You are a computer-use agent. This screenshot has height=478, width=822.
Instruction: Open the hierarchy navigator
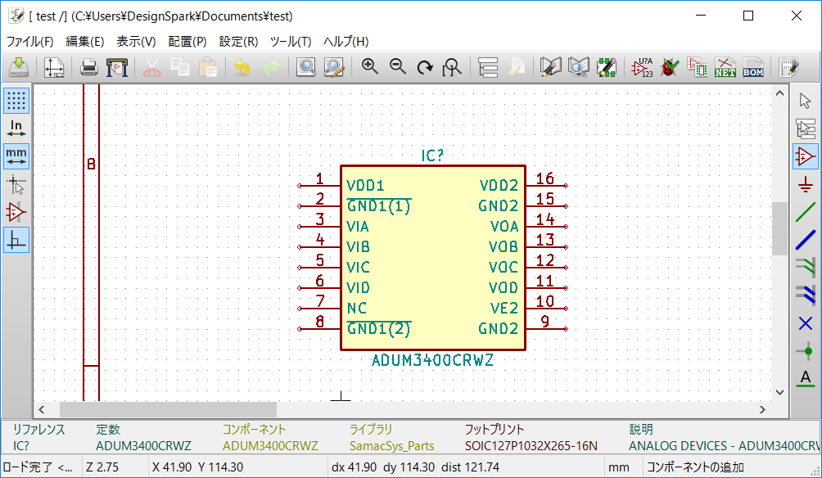pyautogui.click(x=487, y=67)
